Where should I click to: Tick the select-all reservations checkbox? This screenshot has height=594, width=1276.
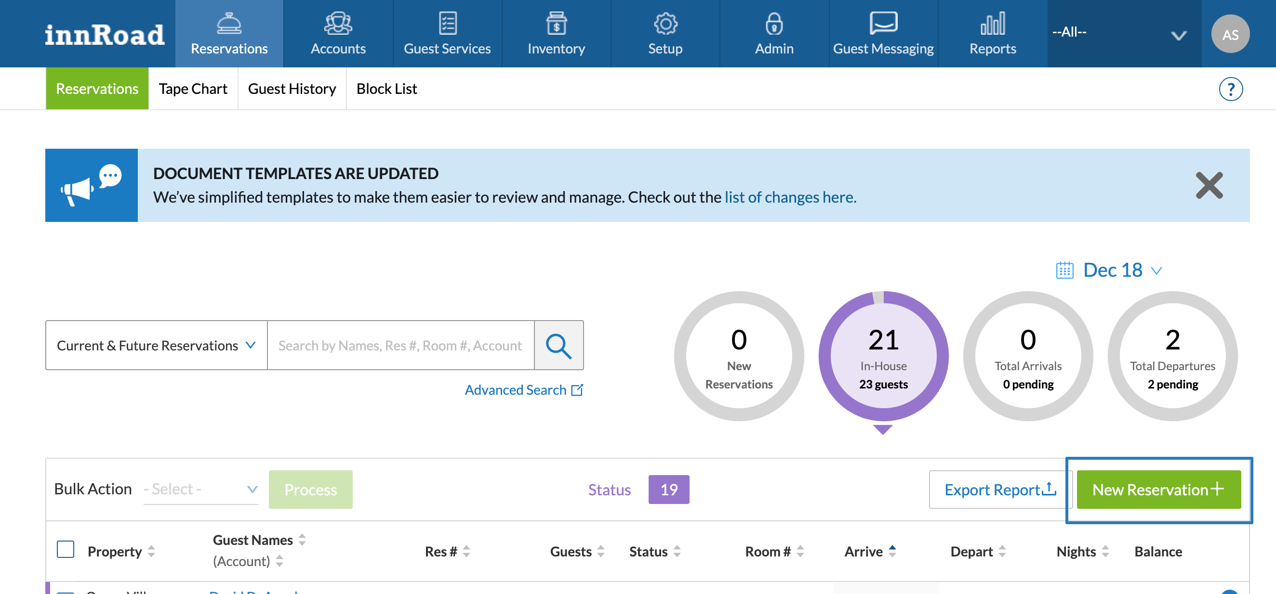tap(66, 549)
